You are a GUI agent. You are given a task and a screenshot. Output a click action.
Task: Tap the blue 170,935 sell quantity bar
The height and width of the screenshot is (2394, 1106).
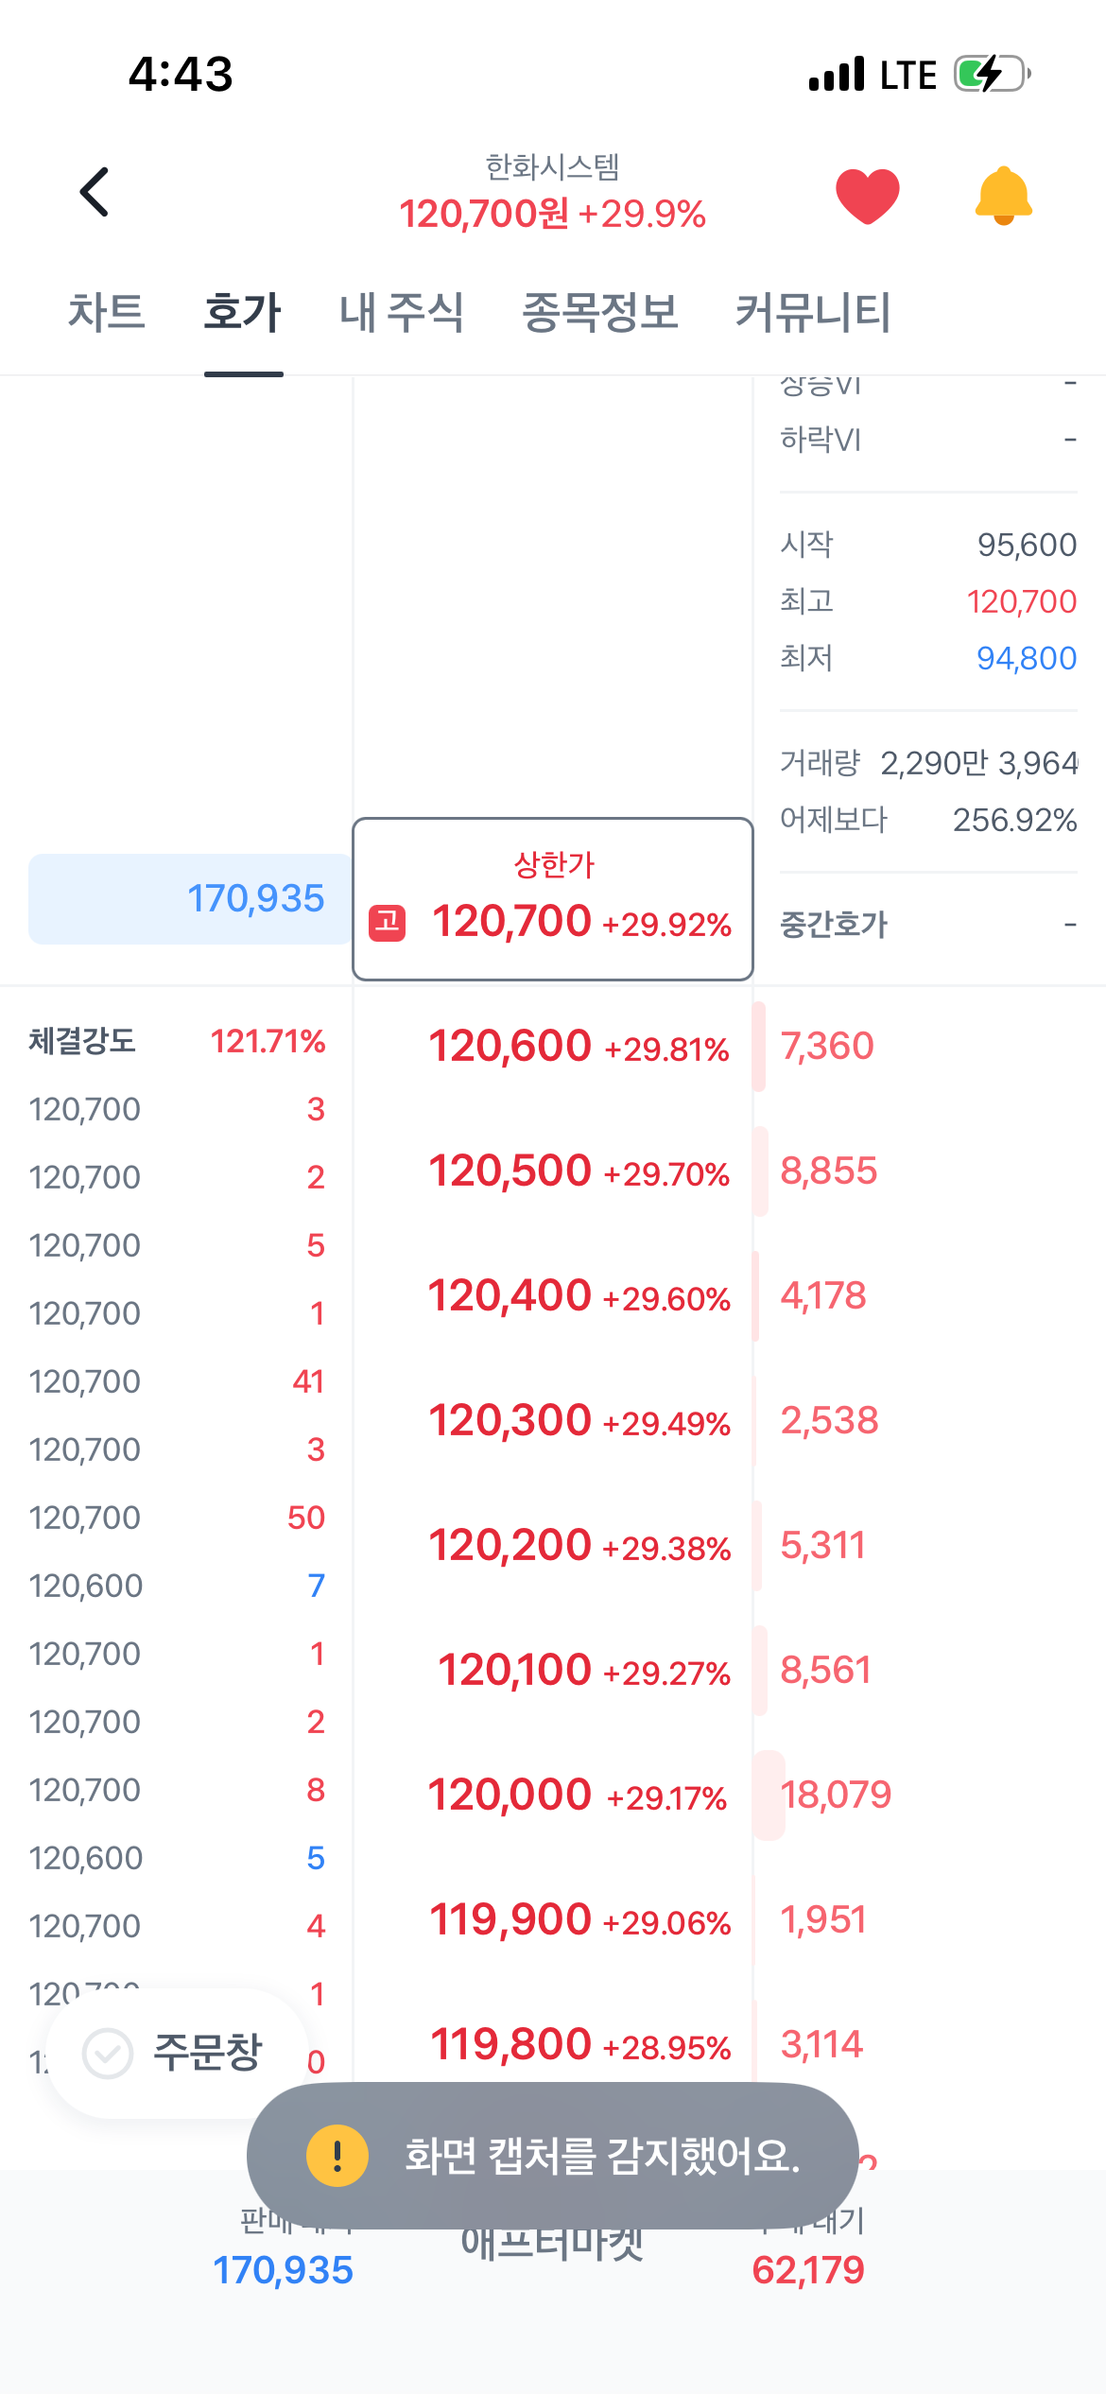tap(189, 899)
